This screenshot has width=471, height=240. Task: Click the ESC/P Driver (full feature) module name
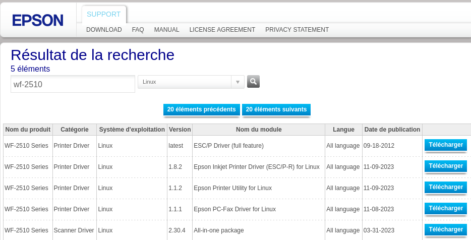228,146
